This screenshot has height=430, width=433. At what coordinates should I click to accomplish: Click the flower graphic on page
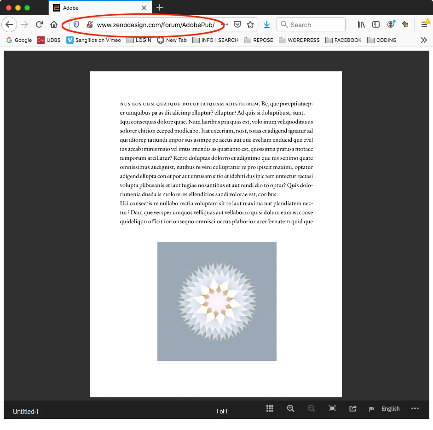(x=217, y=301)
